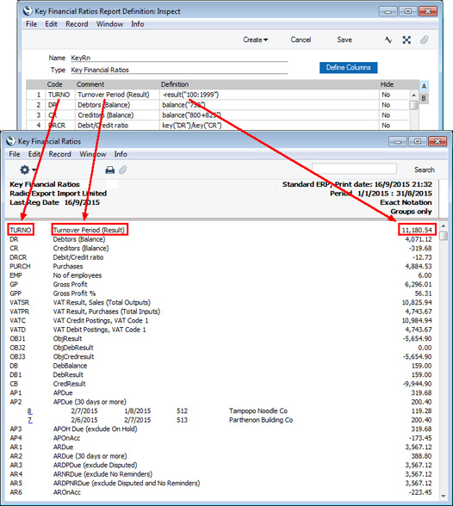Click ARDue (30 days or more) row
The width and height of the screenshot is (453, 506).
(90, 456)
